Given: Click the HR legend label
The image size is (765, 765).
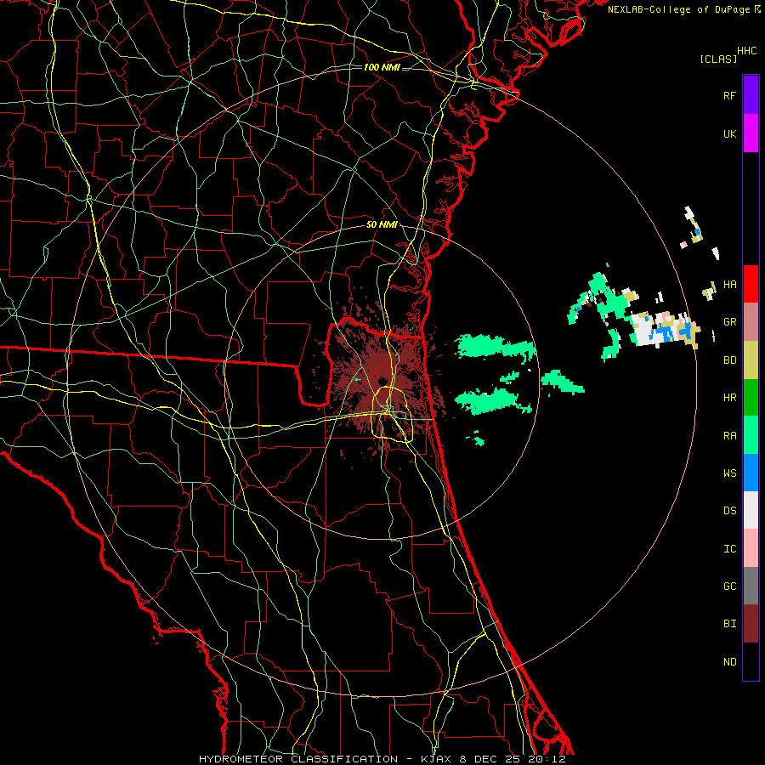Looking at the screenshot, I should pos(729,398).
